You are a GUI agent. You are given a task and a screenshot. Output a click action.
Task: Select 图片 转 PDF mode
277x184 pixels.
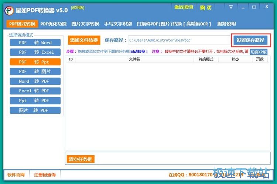click(x=35, y=110)
